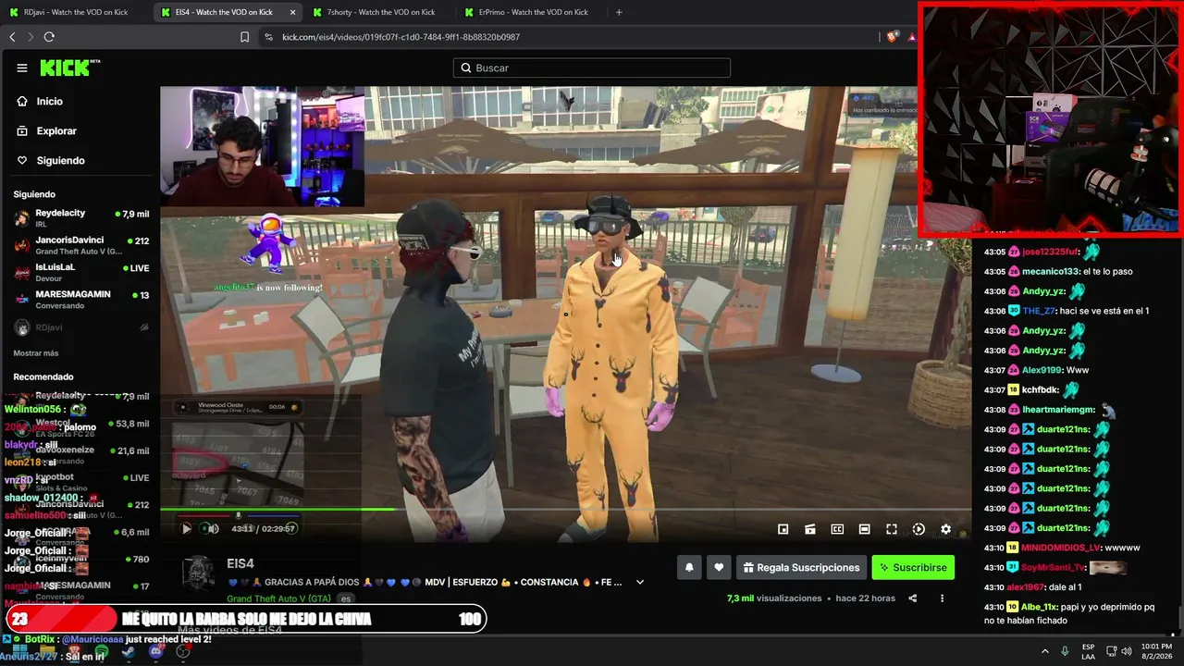Screen dimensions: 1184x666
Task: Click the 43:11 / 02:29:57 time display
Action: (264, 529)
